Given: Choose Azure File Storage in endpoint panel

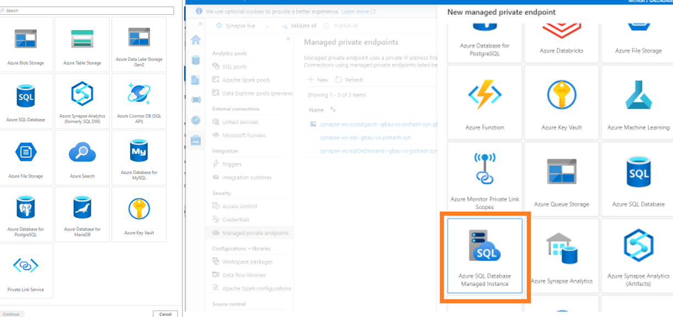Looking at the screenshot, I should [638, 43].
